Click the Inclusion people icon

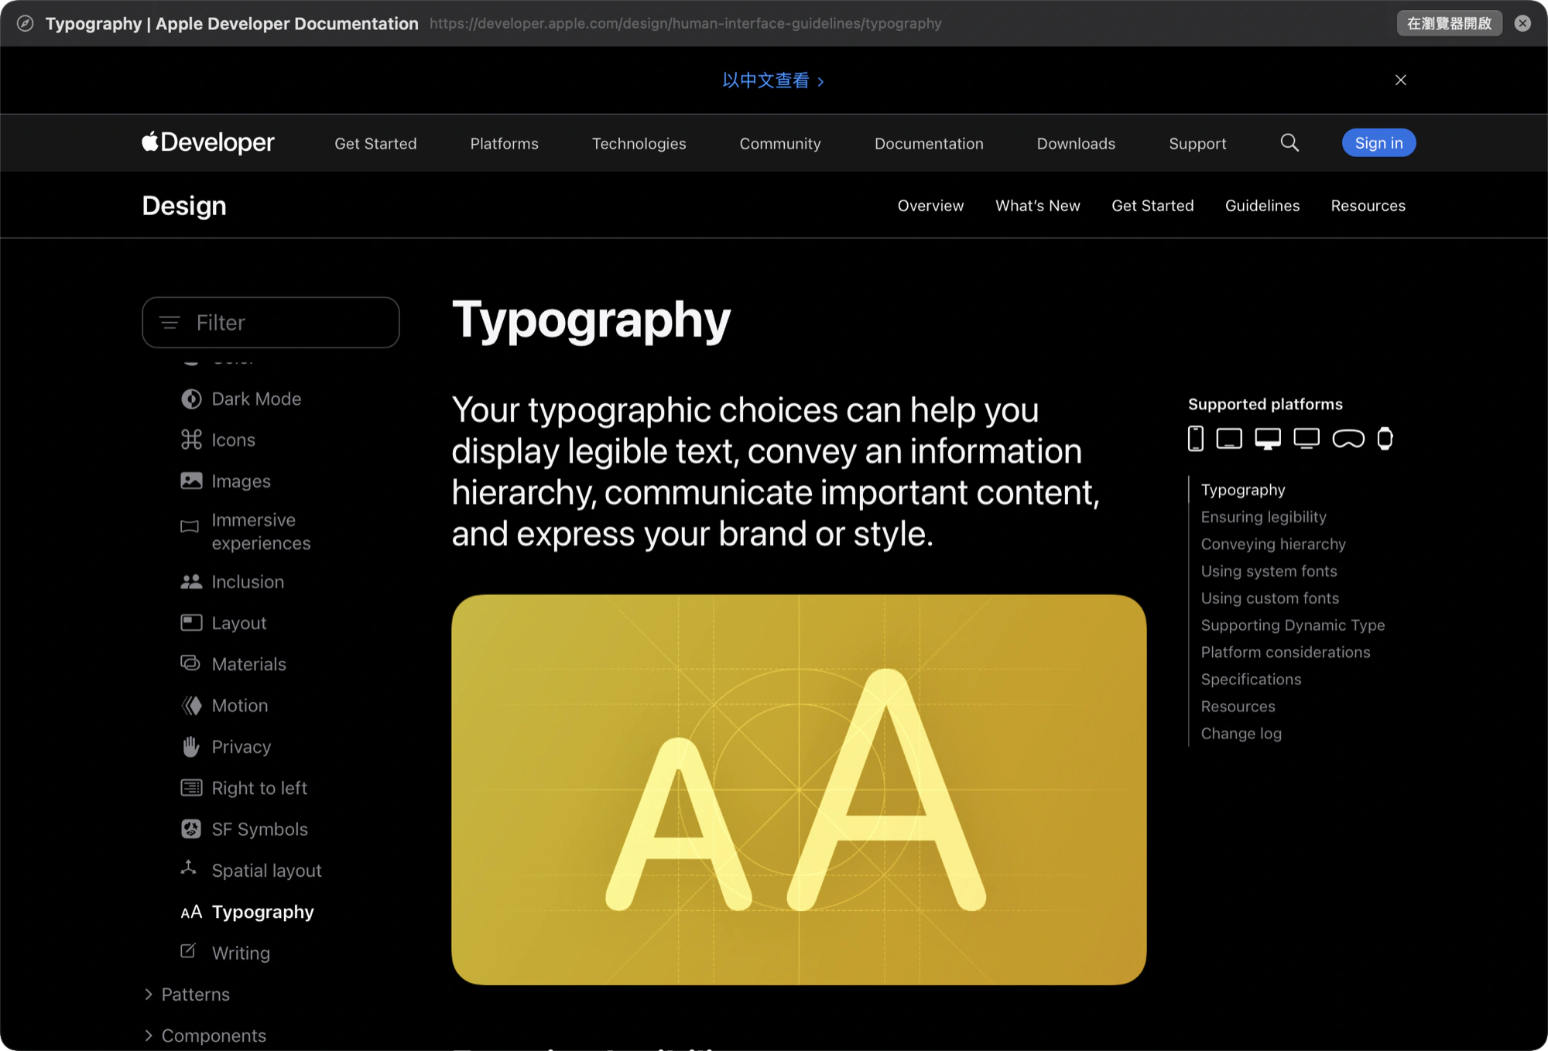(191, 581)
